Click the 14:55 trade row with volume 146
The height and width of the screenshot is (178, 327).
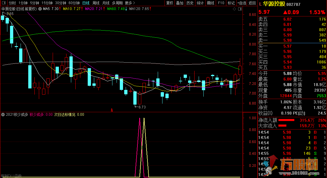click(292, 153)
